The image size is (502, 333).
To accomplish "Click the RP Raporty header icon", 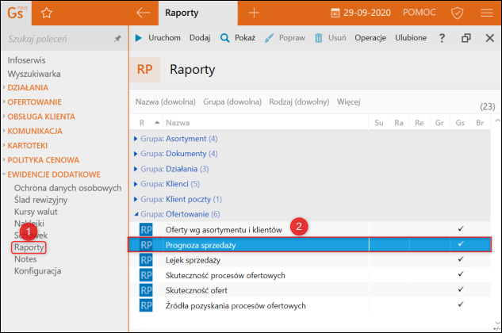I will (144, 70).
